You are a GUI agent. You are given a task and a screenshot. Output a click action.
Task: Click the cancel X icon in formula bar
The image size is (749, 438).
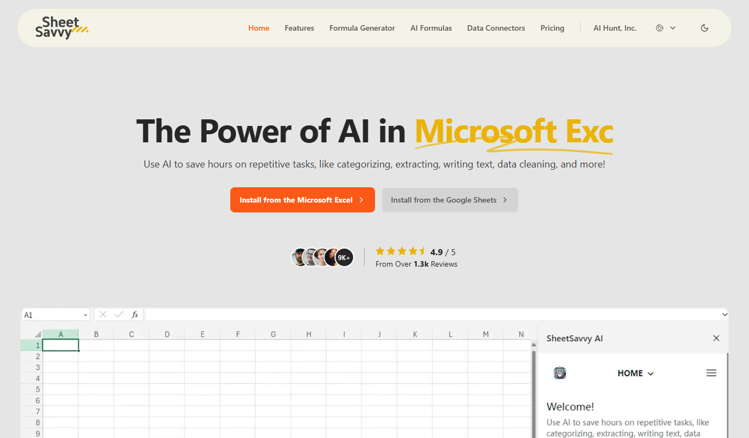[x=103, y=314]
